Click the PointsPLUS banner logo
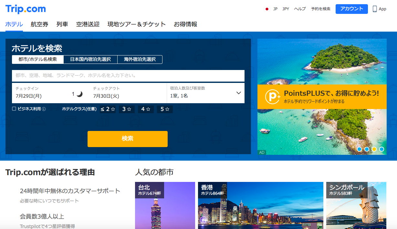397x229 pixels. click(x=272, y=96)
